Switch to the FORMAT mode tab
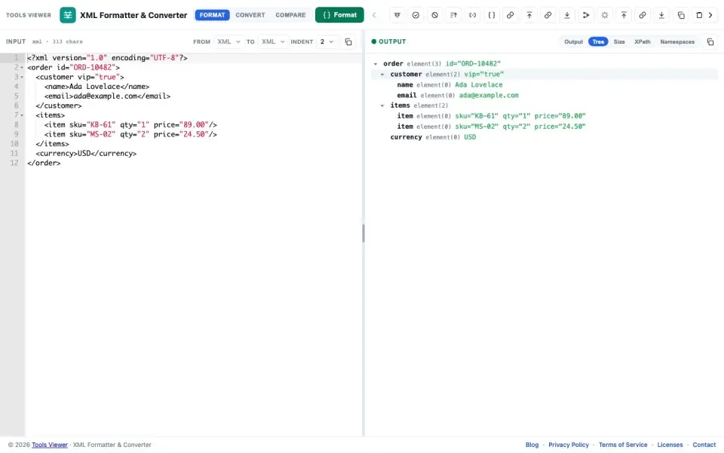The width and height of the screenshot is (724, 453). pos(212,15)
